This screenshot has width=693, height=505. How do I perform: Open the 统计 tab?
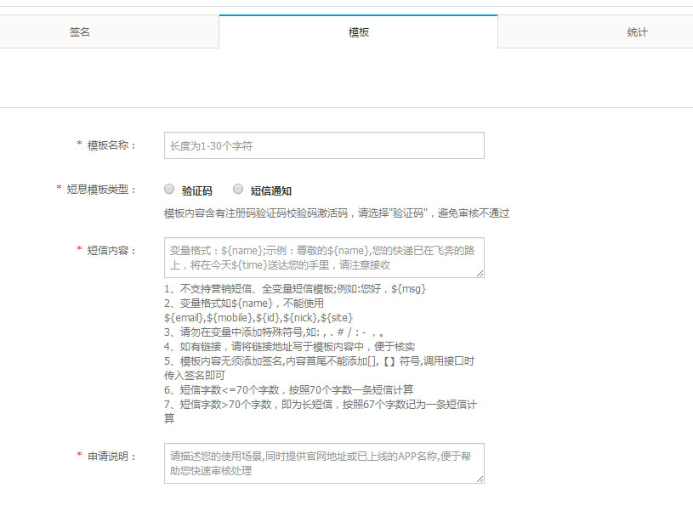636,32
